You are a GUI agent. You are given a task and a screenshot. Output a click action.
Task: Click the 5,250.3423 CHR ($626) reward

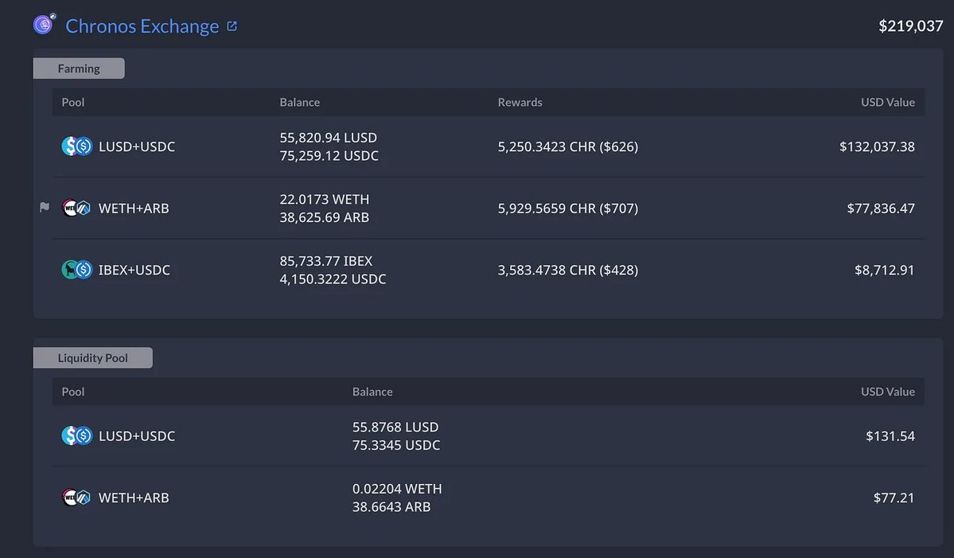coord(568,146)
